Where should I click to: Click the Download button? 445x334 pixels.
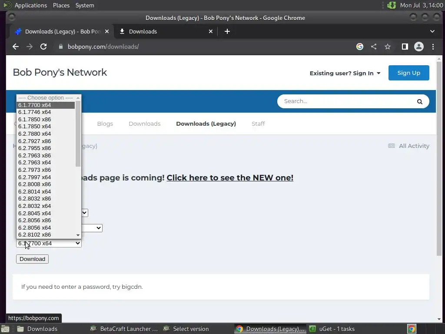tap(32, 259)
